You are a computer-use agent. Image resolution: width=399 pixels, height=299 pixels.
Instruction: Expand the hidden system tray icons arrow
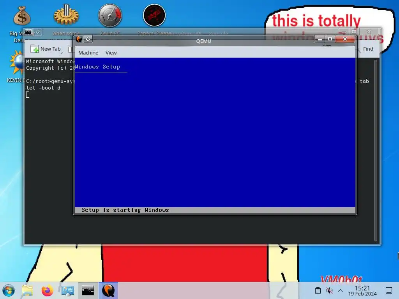click(x=341, y=290)
